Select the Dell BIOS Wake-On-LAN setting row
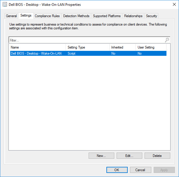179x177 pixels. click(x=87, y=53)
